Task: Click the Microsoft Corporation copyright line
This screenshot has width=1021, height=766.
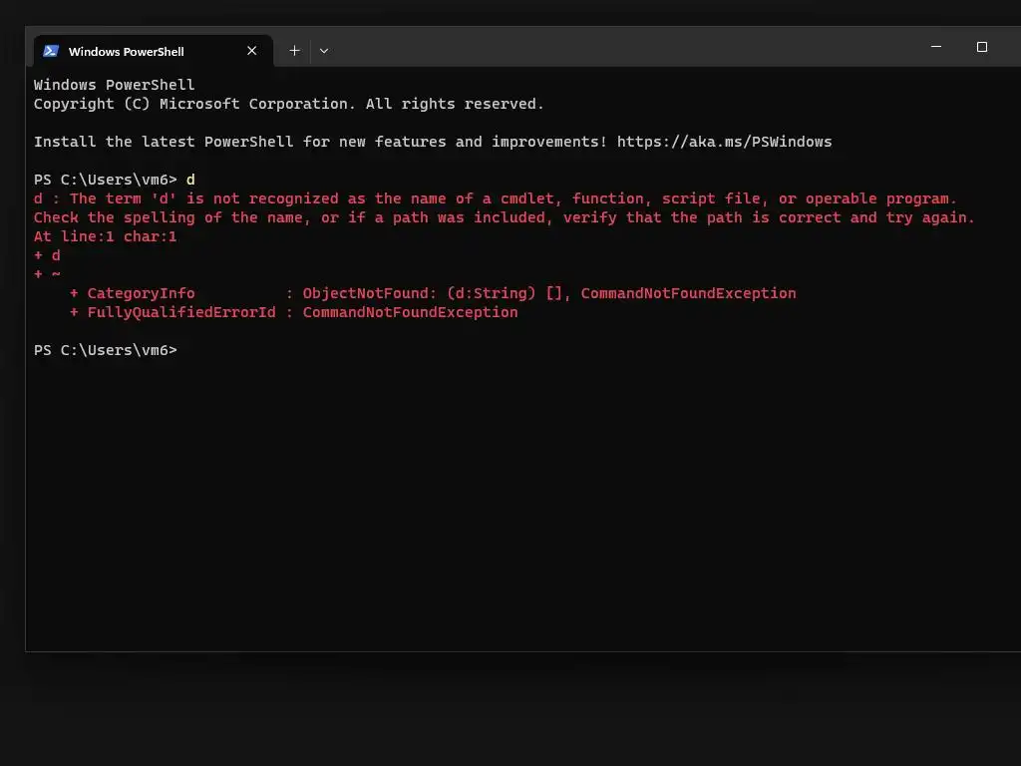Action: coord(288,104)
